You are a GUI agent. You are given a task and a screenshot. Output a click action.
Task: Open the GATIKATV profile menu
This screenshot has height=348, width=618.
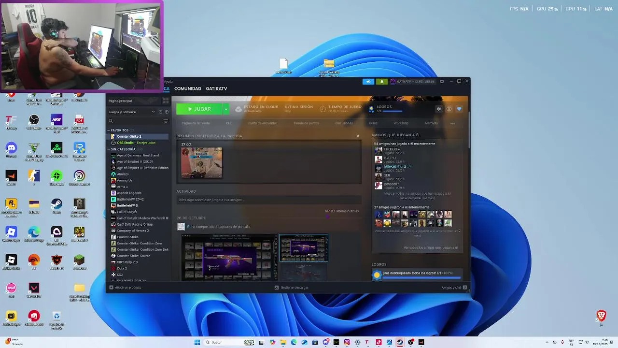216,89
